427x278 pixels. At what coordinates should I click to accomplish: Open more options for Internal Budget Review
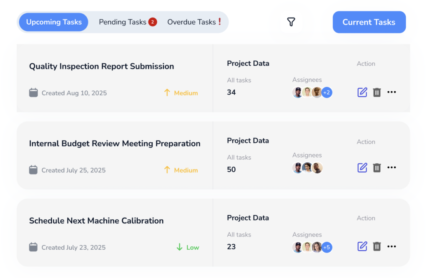[392, 168]
